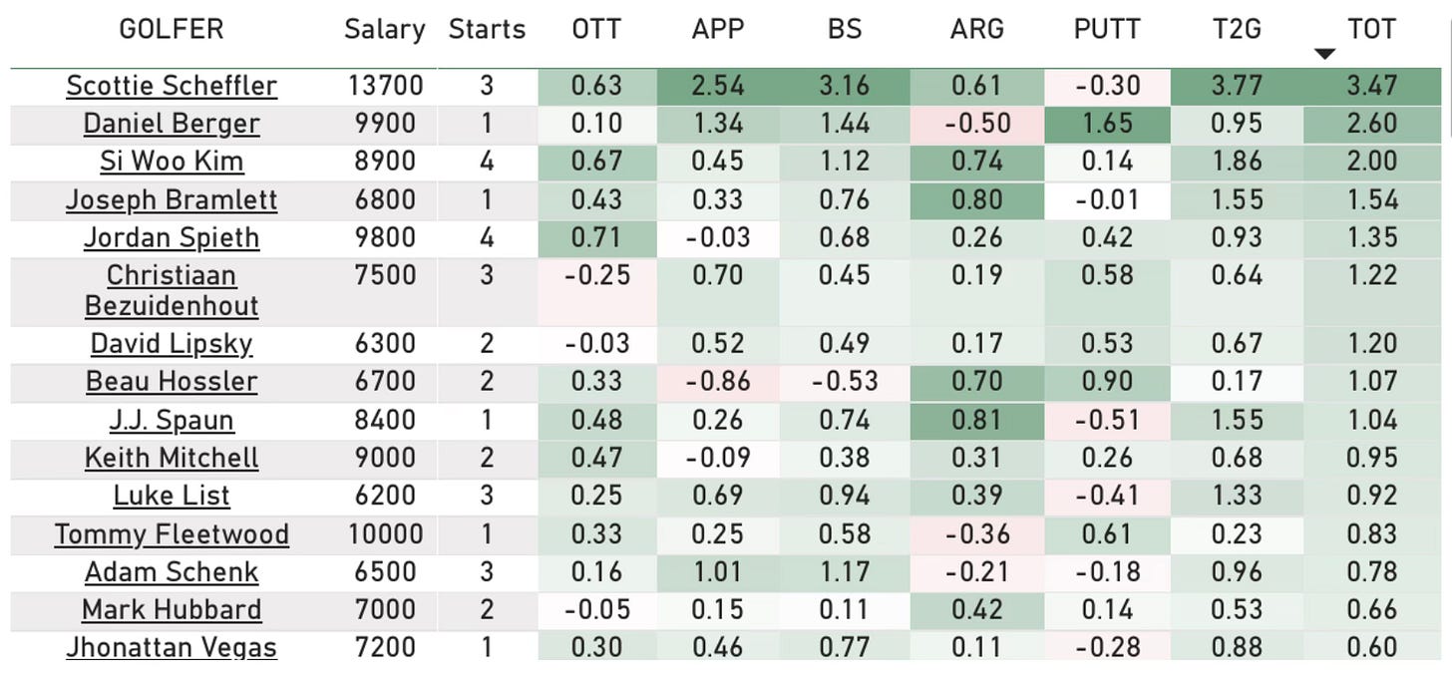The height and width of the screenshot is (686, 1452).
Task: Click J.J. Spaun's 0.81 ARG cell
Action: coord(977,419)
